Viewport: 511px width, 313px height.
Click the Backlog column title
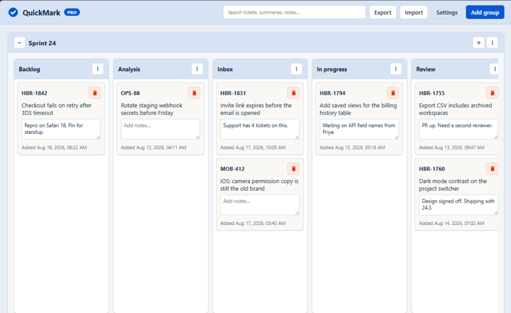click(29, 69)
